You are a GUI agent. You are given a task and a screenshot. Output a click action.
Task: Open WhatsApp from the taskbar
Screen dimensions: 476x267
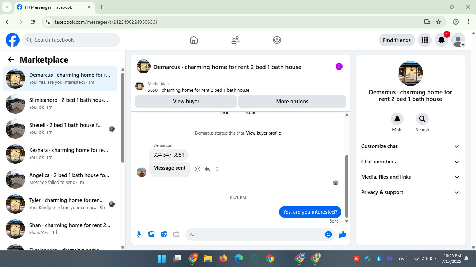[x=254, y=259]
